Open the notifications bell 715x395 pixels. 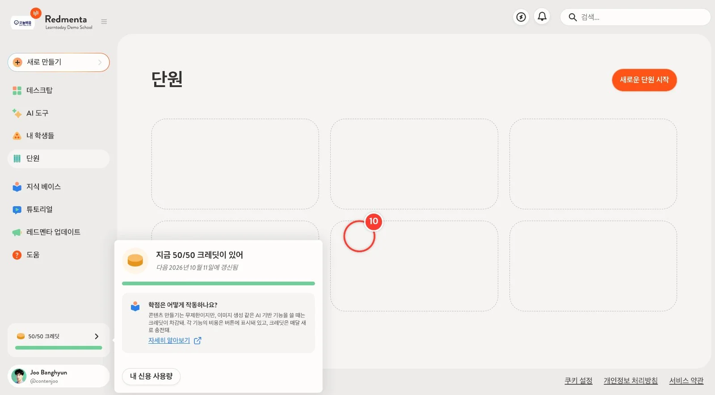pyautogui.click(x=542, y=17)
